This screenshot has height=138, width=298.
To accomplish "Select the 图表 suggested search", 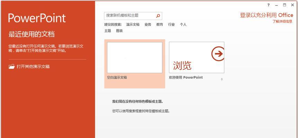I will coord(119,31).
